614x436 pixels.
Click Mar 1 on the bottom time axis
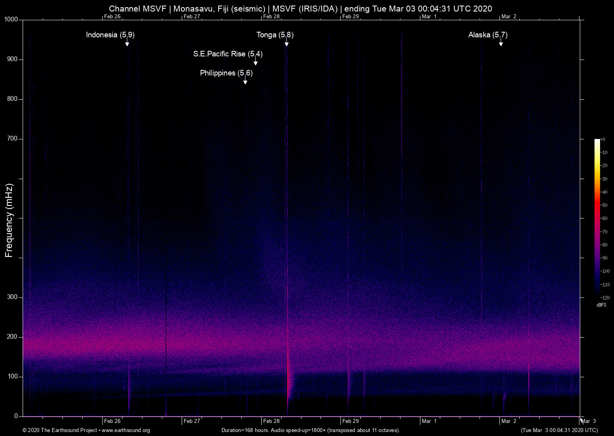(x=429, y=421)
